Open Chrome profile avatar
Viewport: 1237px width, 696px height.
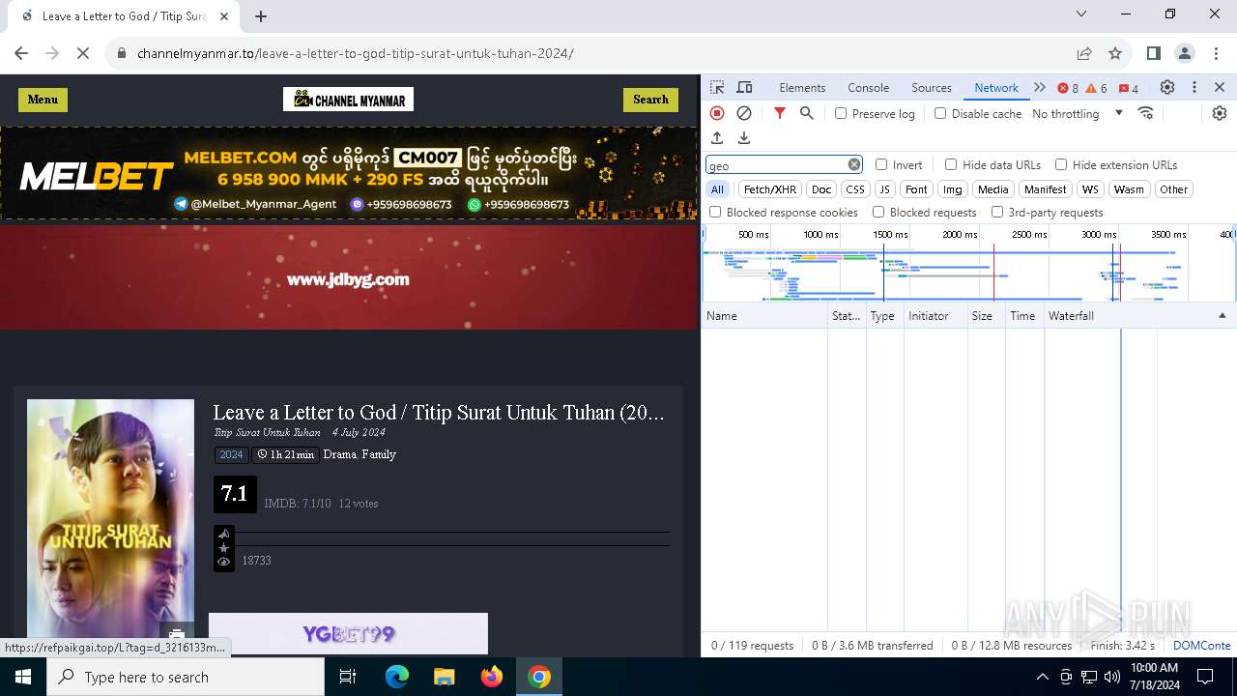pos(1185,53)
